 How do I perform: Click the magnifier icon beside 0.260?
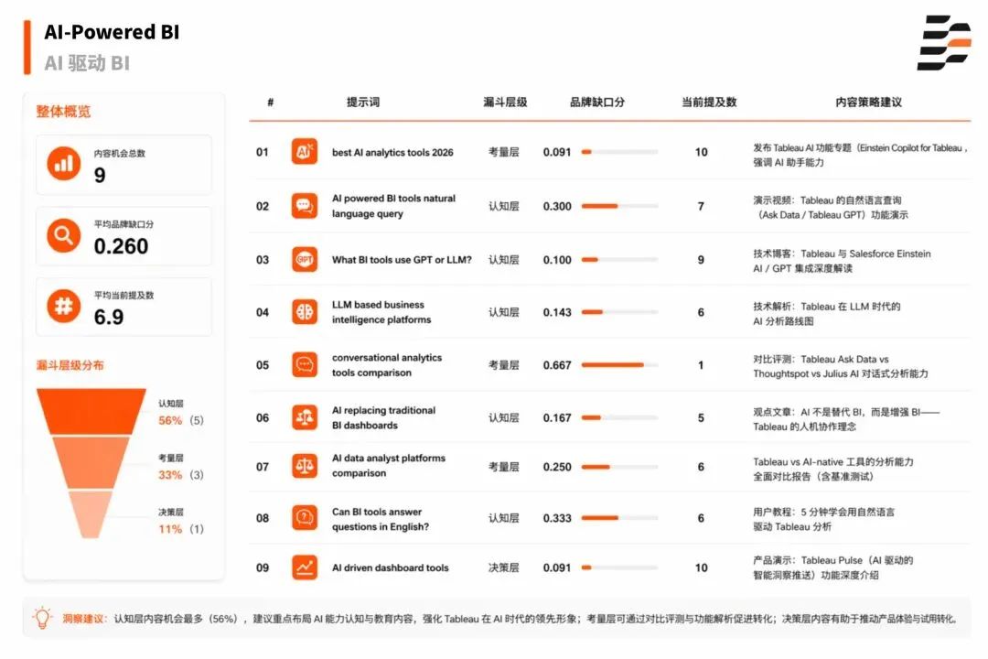[64, 235]
